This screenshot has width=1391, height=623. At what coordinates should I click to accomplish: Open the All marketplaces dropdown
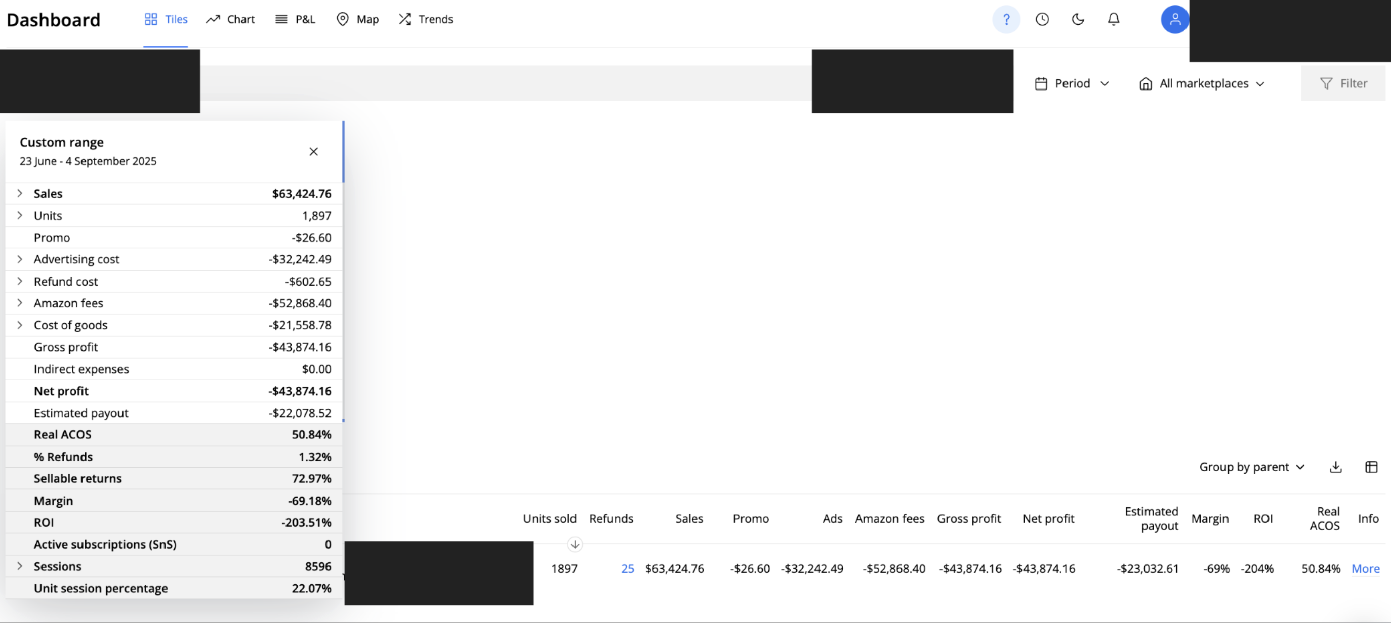(x=1202, y=83)
